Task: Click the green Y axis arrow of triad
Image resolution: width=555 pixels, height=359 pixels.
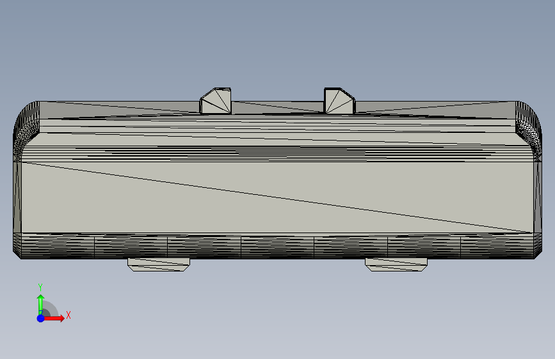Action: tap(41, 305)
